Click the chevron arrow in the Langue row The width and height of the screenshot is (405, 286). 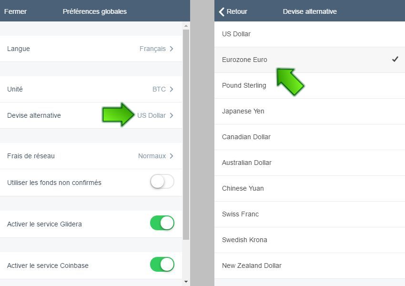coord(171,49)
